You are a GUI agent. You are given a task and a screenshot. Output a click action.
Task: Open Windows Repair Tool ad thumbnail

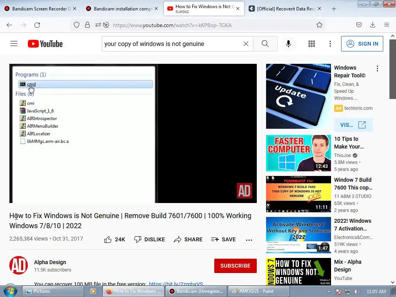[298, 96]
